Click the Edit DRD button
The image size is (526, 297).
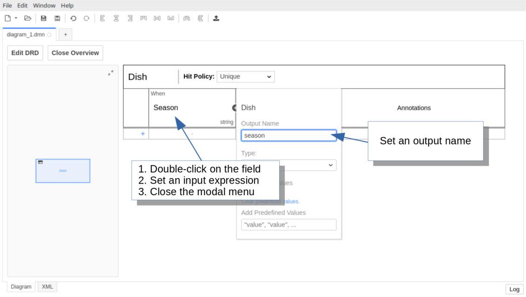pyautogui.click(x=25, y=53)
